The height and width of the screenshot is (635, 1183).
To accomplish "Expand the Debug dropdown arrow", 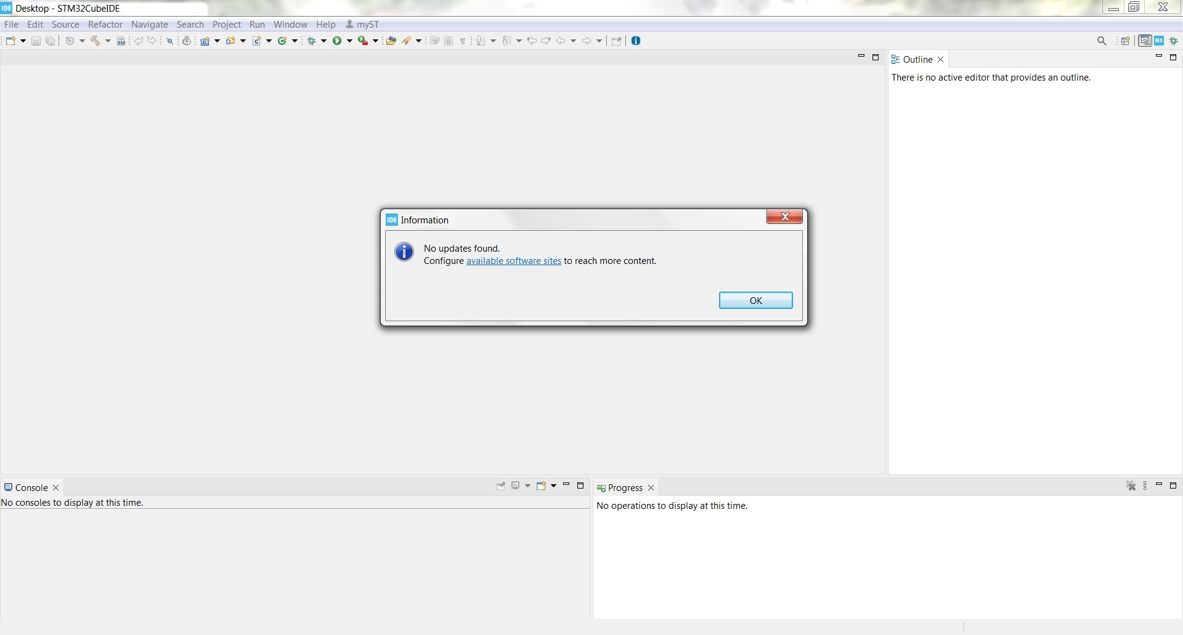I will click(x=324, y=41).
